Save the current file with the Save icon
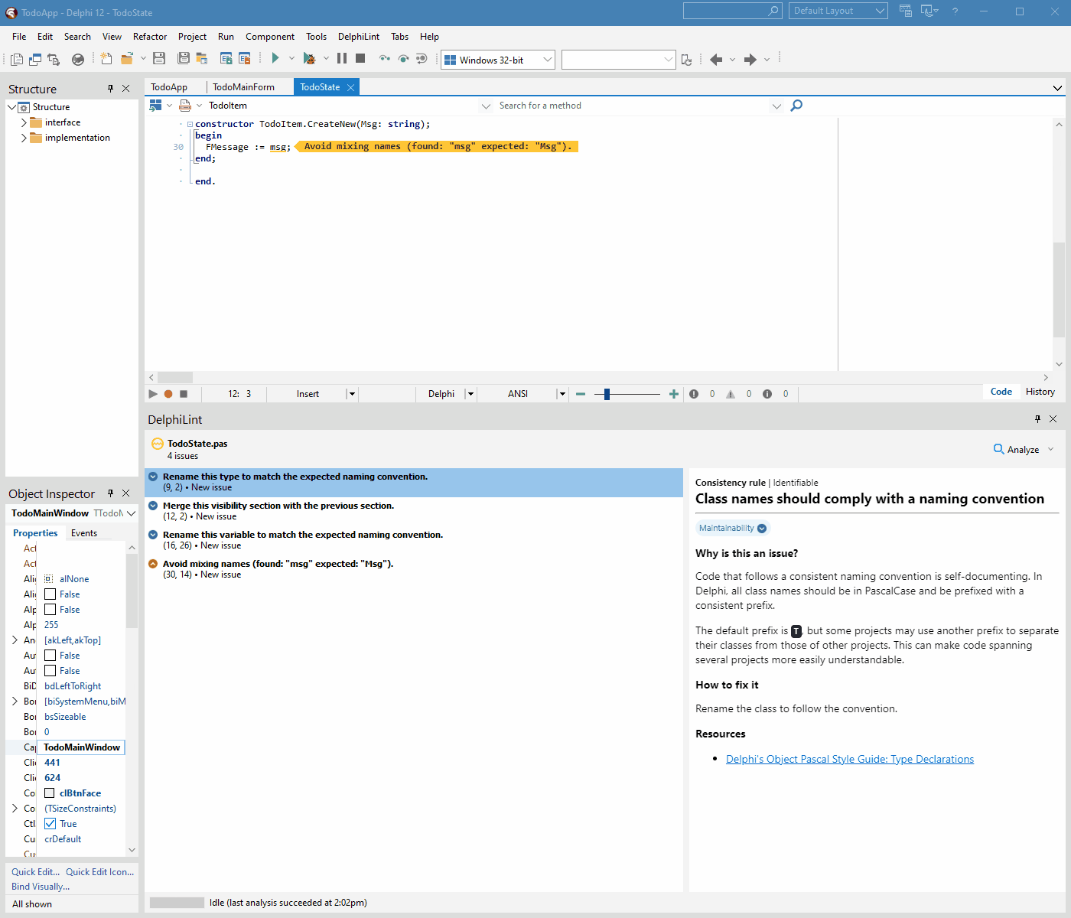The image size is (1071, 918). click(159, 59)
